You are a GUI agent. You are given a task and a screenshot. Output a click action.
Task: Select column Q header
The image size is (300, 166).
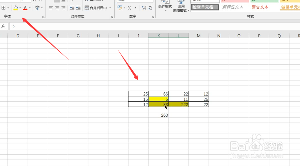coord(279,36)
